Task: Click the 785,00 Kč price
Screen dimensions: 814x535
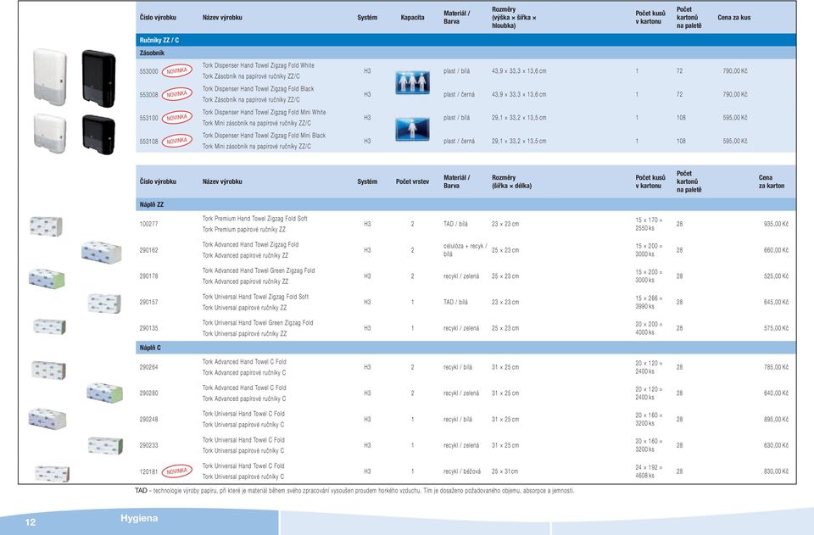Action: (776, 367)
